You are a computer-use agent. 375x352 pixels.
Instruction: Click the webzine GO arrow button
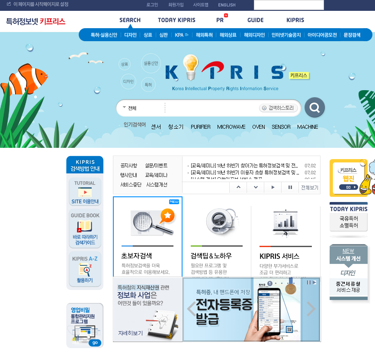pyautogui.click(x=349, y=187)
